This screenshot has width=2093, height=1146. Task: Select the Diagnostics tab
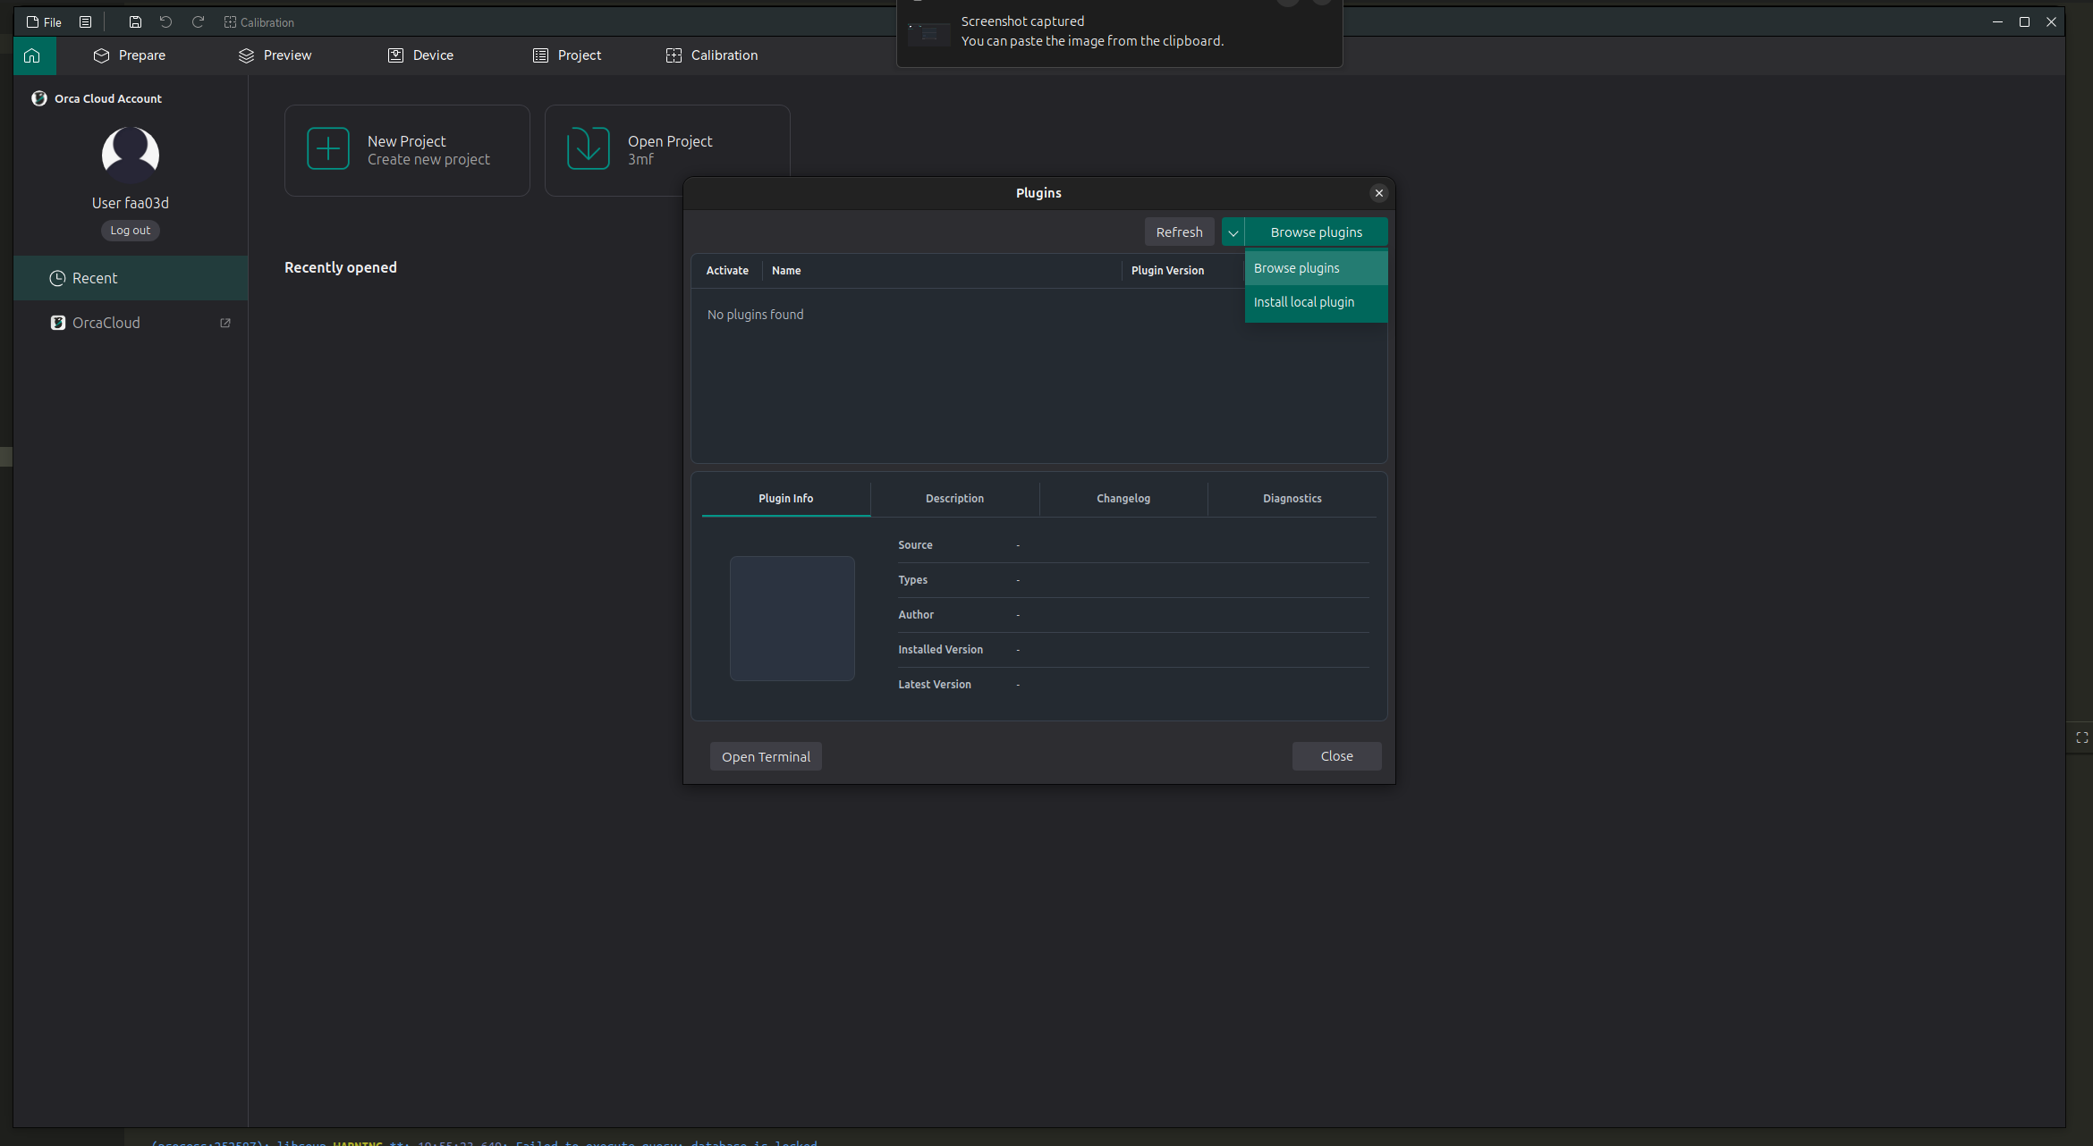pyautogui.click(x=1292, y=499)
